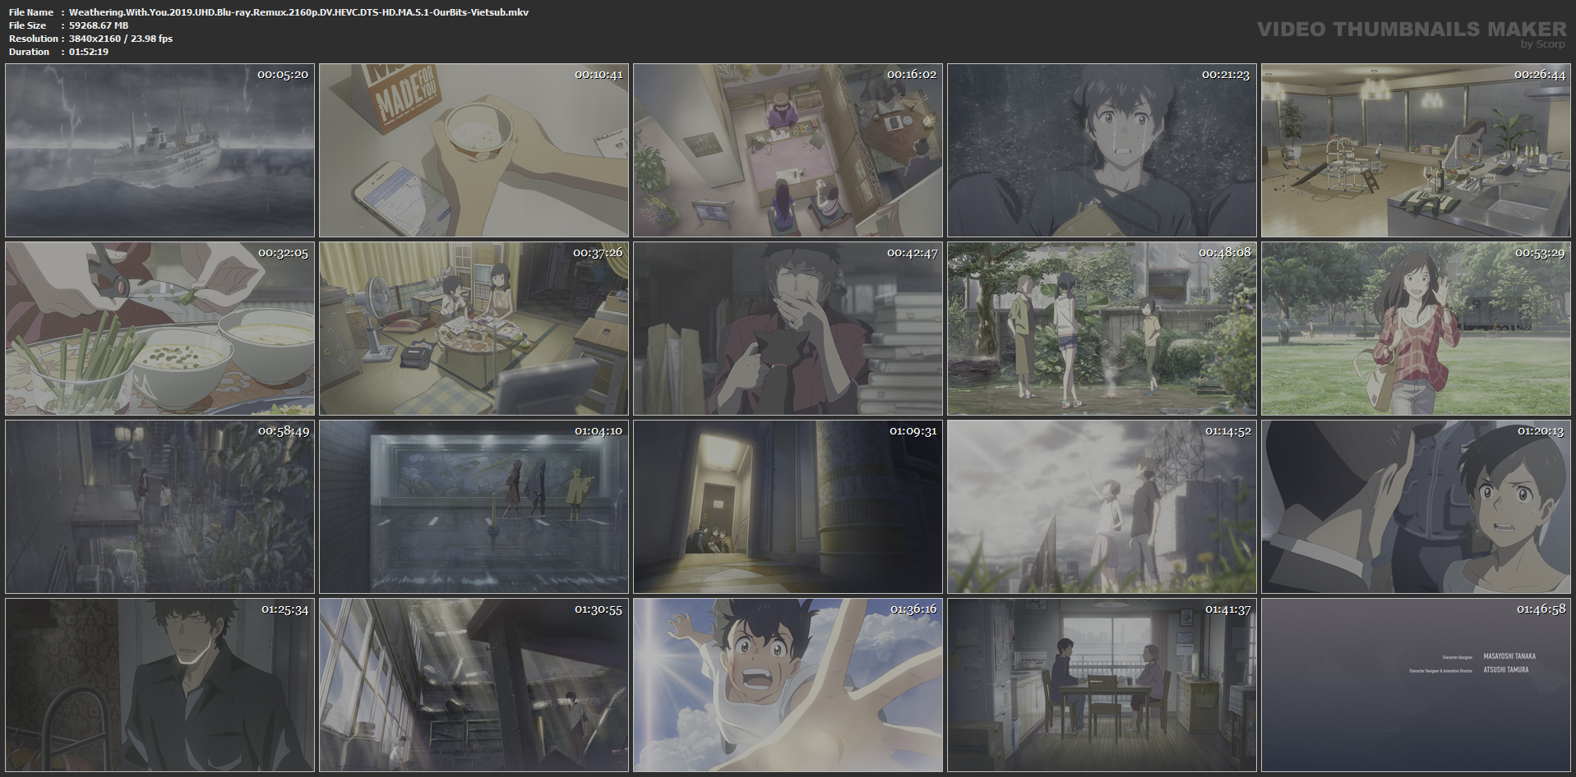Select the 00:37:26 tatami room thumbnail
1576x777 pixels.
474,329
